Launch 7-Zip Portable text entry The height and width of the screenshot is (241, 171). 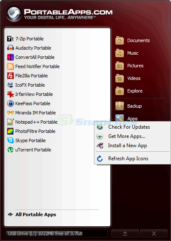pos(29,39)
